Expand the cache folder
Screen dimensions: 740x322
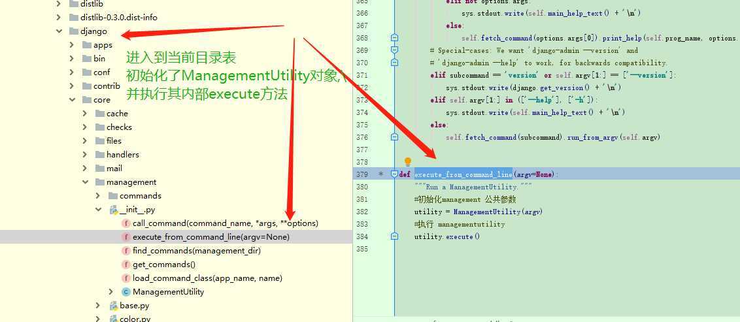click(x=85, y=113)
